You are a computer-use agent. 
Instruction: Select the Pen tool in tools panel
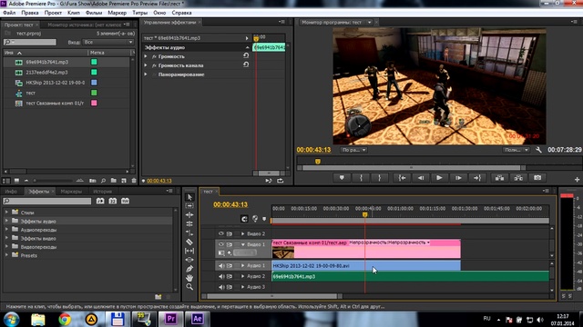point(189,269)
